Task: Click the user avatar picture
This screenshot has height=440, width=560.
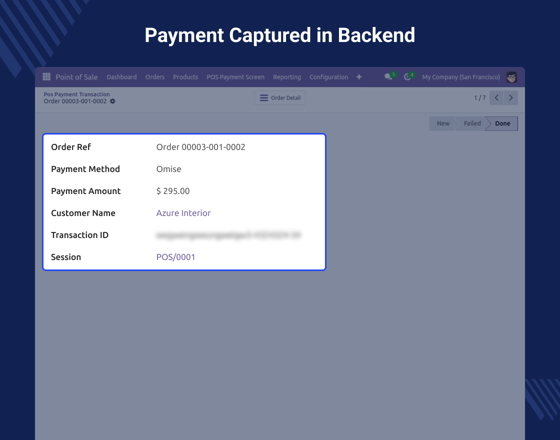Action: click(x=511, y=77)
